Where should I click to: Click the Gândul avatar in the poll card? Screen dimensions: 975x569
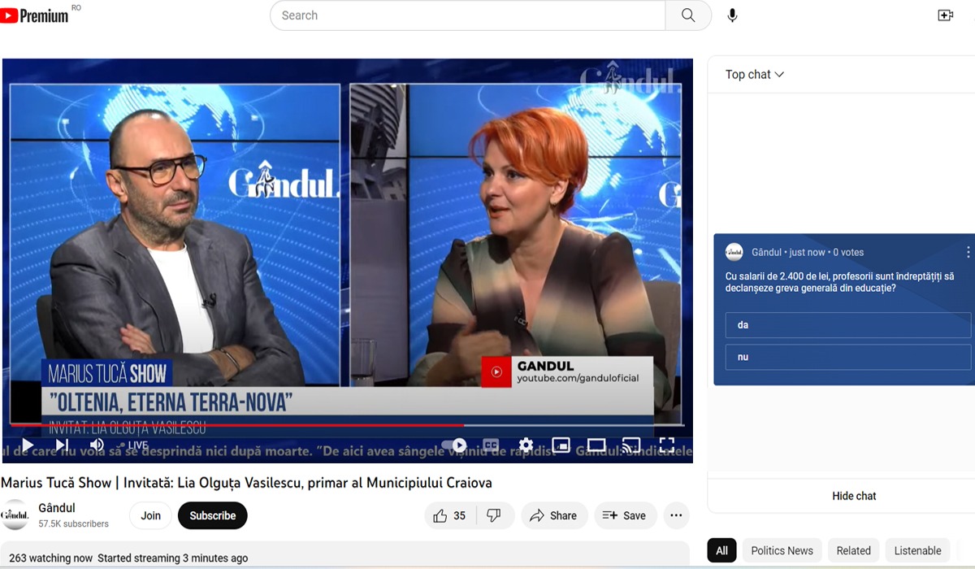(734, 252)
